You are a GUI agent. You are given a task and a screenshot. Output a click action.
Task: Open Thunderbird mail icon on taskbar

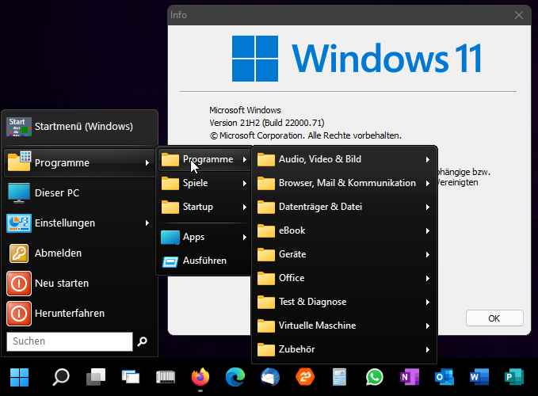[x=270, y=377]
